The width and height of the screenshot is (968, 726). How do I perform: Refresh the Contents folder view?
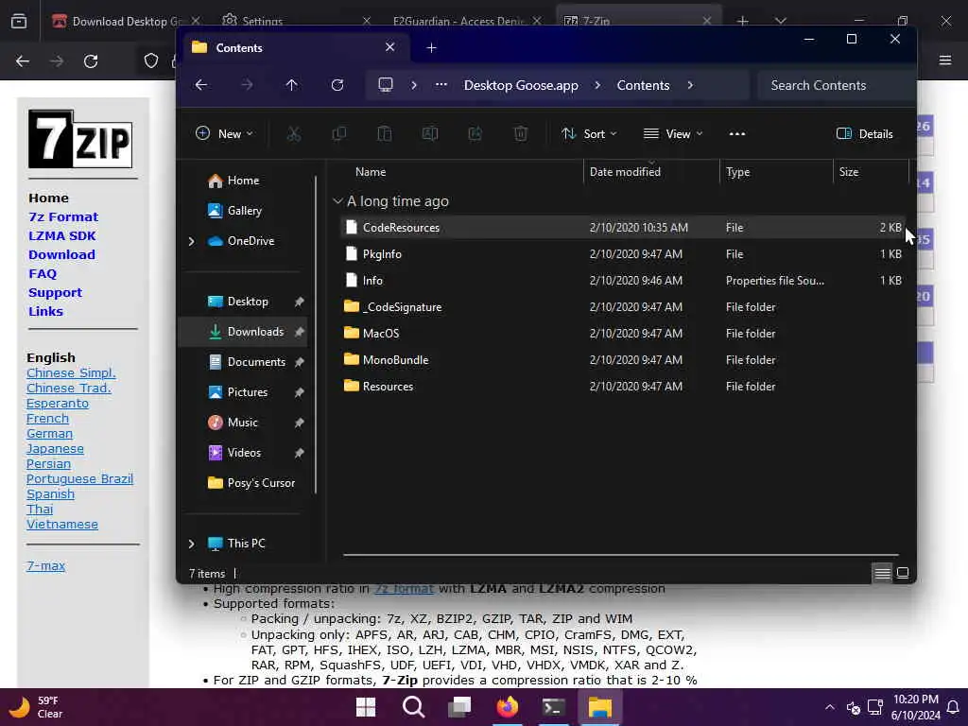[337, 85]
